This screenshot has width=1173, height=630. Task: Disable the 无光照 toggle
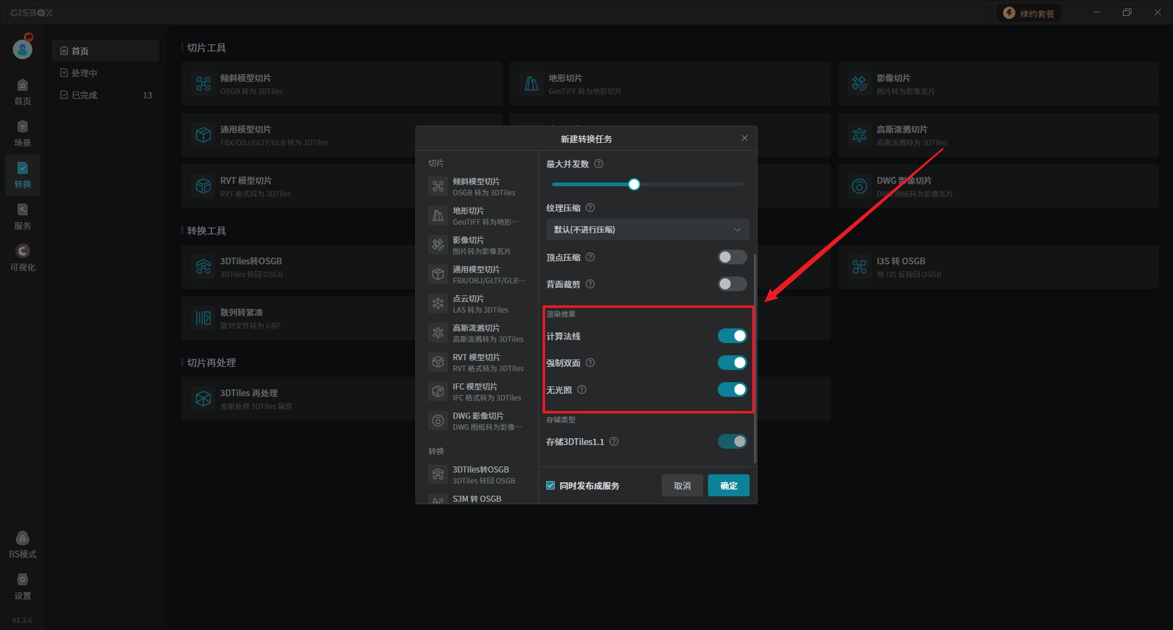click(732, 390)
